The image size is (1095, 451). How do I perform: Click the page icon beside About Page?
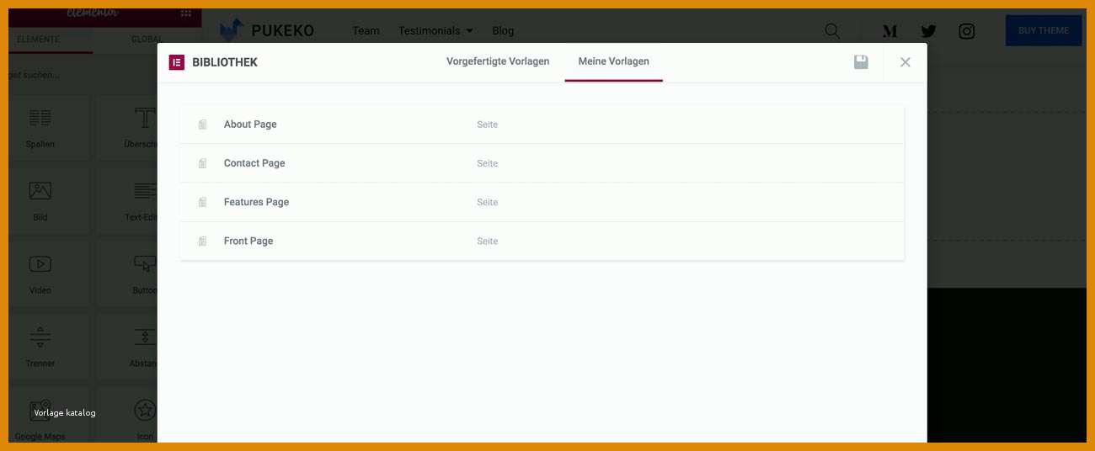202,125
